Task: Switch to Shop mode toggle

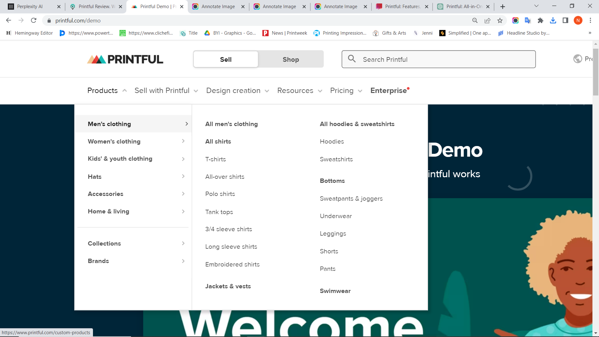Action: point(290,59)
